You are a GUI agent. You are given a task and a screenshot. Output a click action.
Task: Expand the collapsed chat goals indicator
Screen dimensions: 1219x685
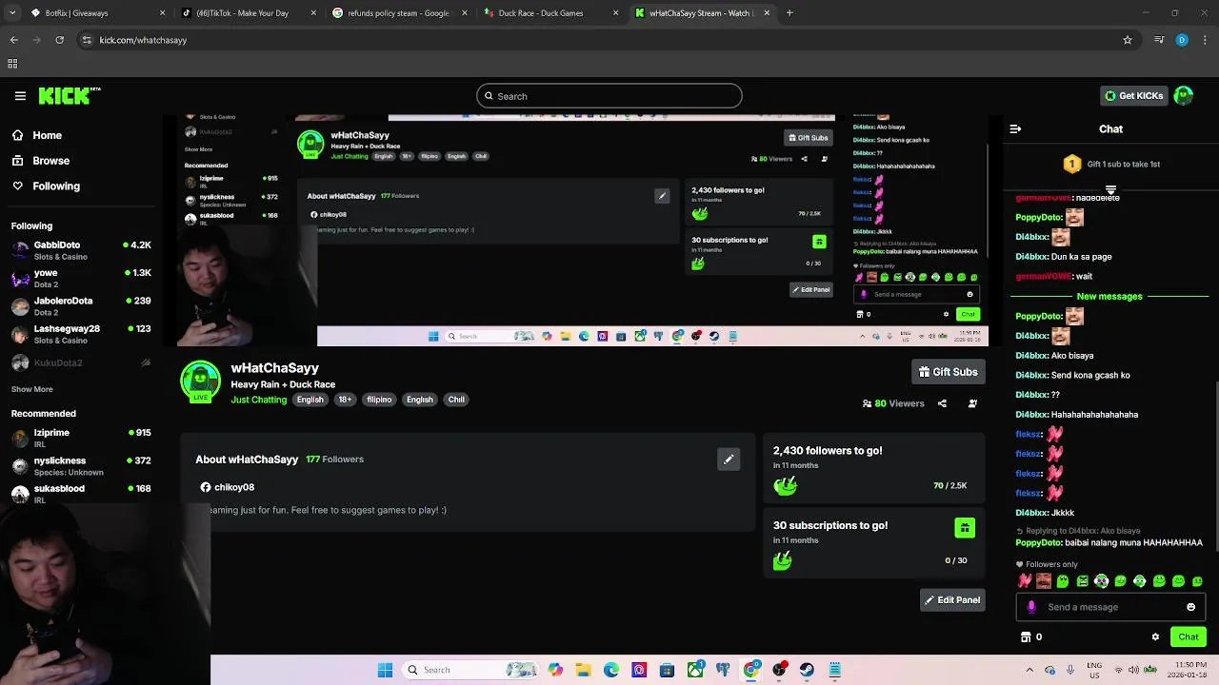tap(1110, 190)
